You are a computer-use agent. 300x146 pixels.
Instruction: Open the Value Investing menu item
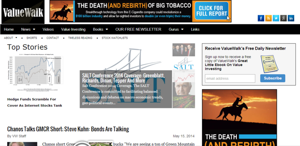pos(73,30)
